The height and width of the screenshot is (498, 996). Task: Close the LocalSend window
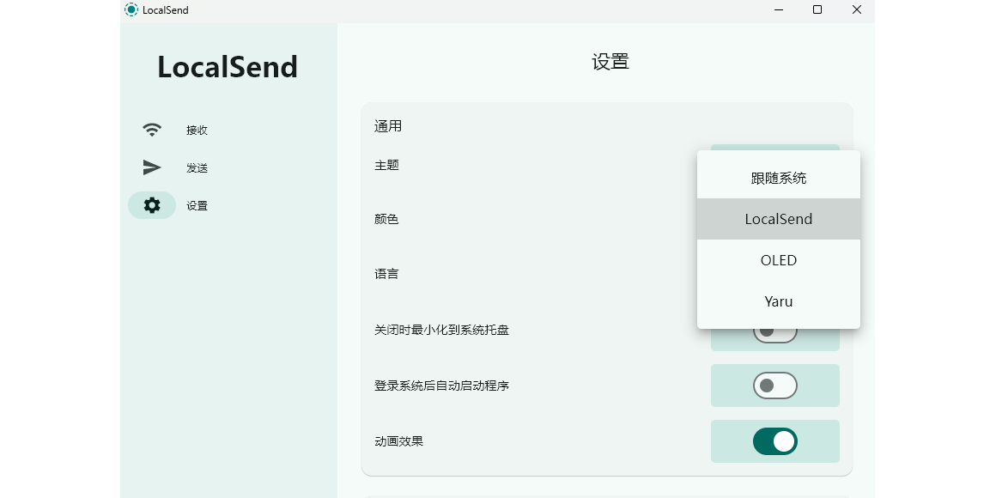[x=856, y=9]
